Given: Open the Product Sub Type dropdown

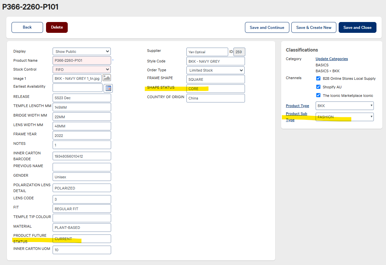Looking at the screenshot, I should (344, 117).
